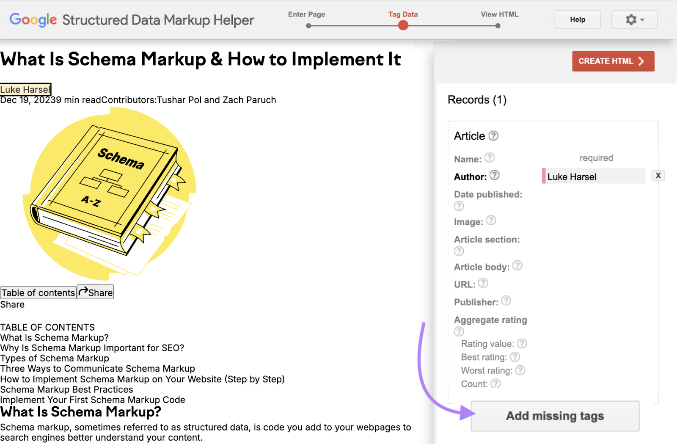Screen dimensions: 677x444
Task: Click 'What Is Schema Markup?' contents entry
Action: [x=54, y=338]
